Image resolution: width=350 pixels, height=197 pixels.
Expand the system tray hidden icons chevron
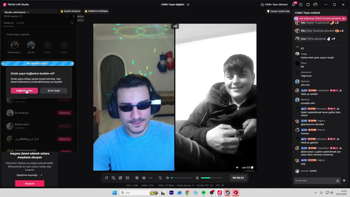pos(316,193)
